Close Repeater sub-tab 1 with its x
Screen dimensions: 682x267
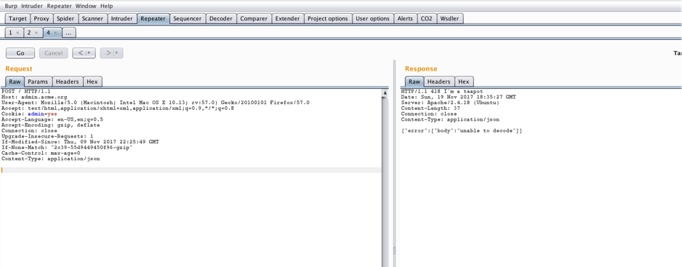17,33
